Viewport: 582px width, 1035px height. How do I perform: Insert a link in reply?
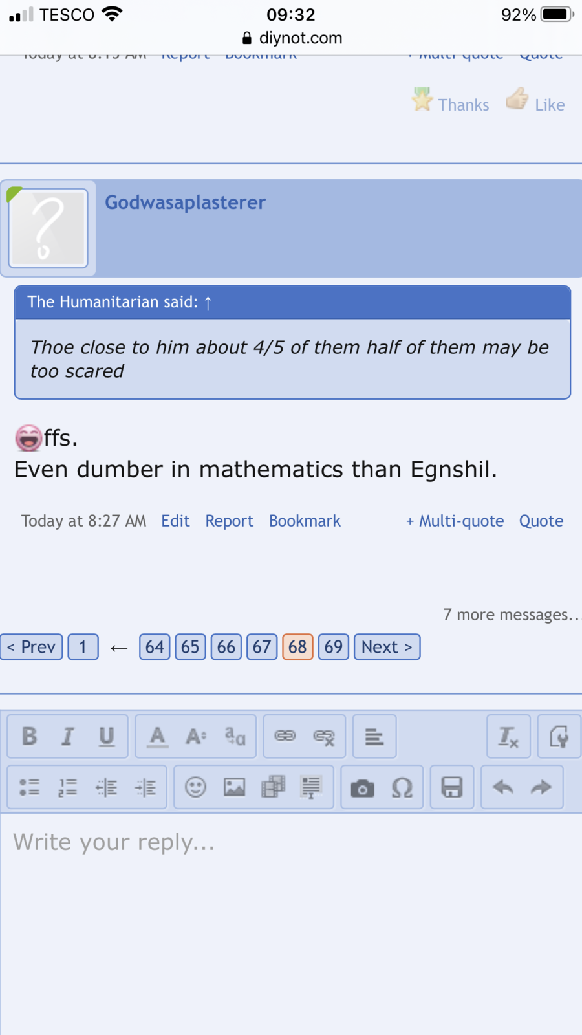(285, 736)
